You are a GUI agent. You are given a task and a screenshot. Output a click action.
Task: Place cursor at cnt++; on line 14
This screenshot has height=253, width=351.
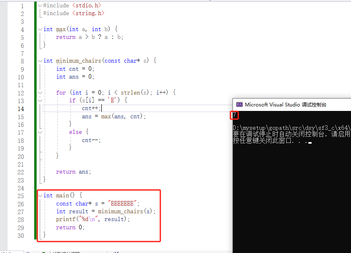[x=91, y=108]
